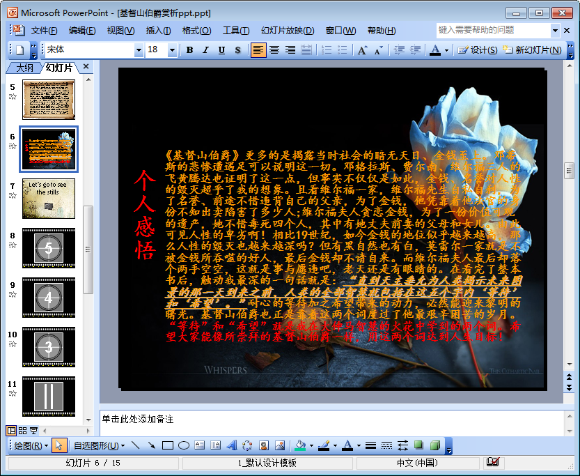Open the View menu
The width and height of the screenshot is (580, 476).
click(120, 31)
